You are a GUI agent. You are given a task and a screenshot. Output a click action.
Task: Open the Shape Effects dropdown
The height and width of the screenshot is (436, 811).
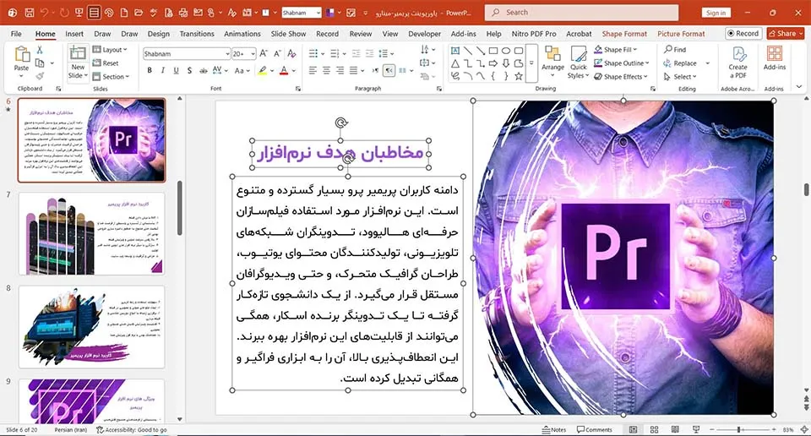point(621,77)
